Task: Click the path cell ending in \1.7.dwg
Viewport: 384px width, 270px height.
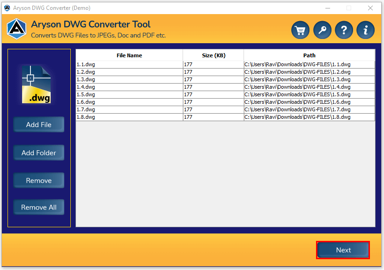Action: (309, 109)
